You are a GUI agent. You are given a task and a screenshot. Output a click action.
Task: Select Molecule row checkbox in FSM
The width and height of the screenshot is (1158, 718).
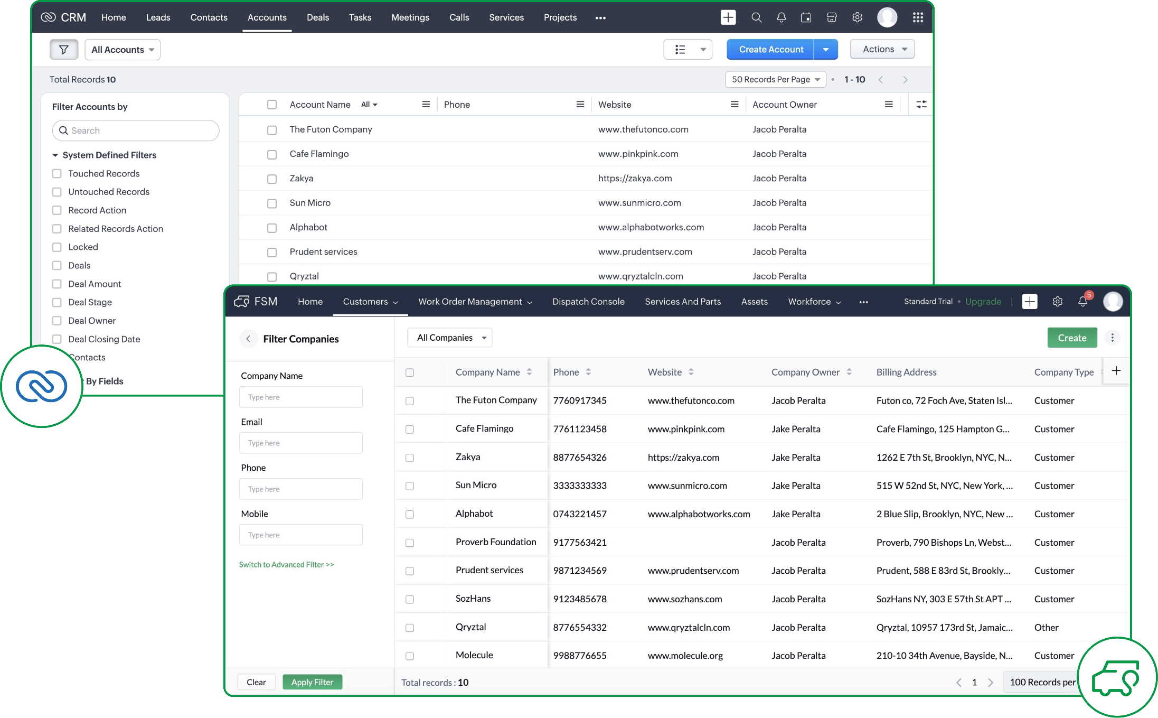[x=410, y=656]
